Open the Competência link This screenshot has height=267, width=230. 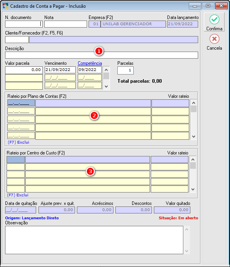[x=90, y=63]
